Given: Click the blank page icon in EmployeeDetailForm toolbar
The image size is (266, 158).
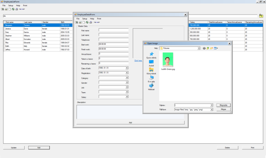Looking at the screenshot, I should tap(83, 22).
